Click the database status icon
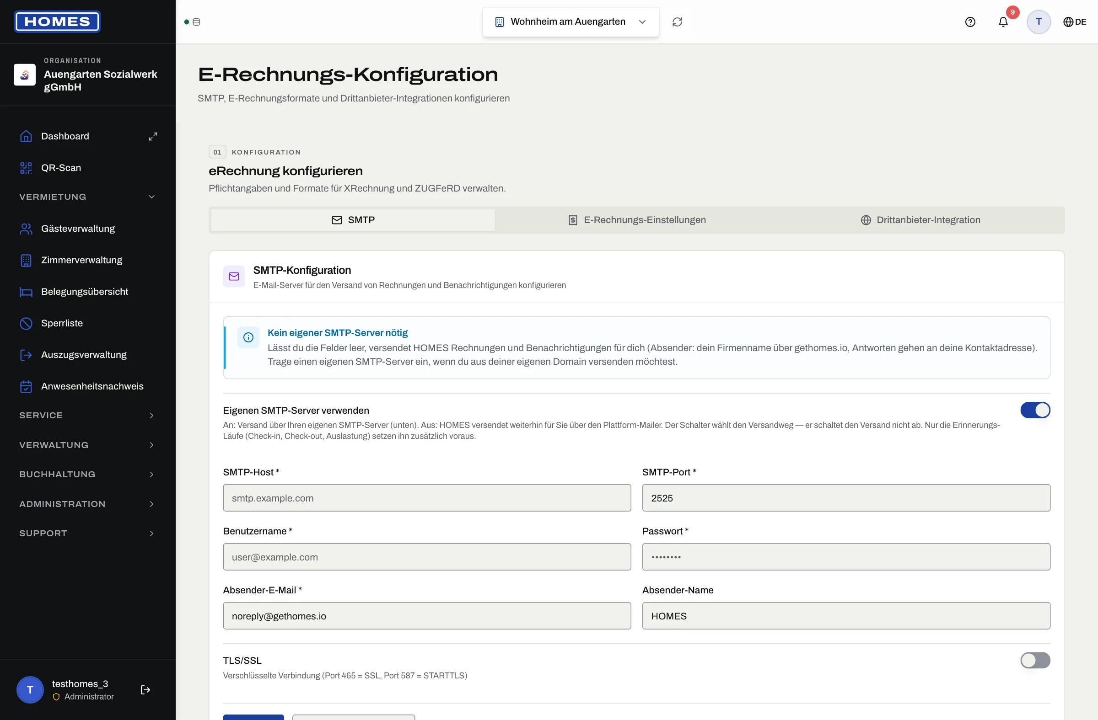 pyautogui.click(x=196, y=21)
